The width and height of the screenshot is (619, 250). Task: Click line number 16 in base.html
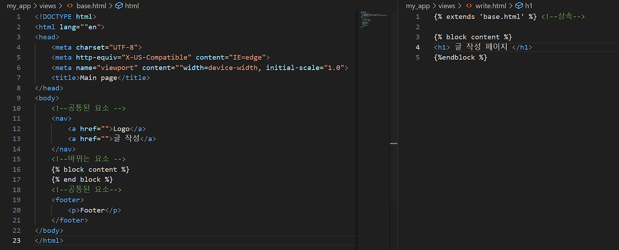(x=17, y=169)
